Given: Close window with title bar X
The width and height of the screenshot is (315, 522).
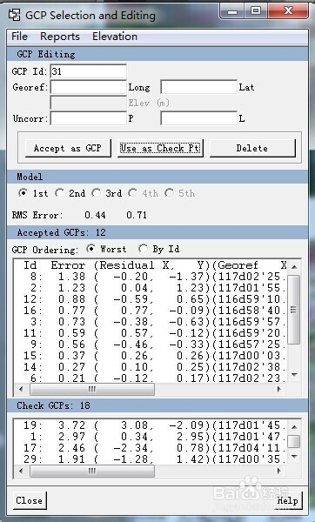Looking at the screenshot, I should (x=288, y=11).
